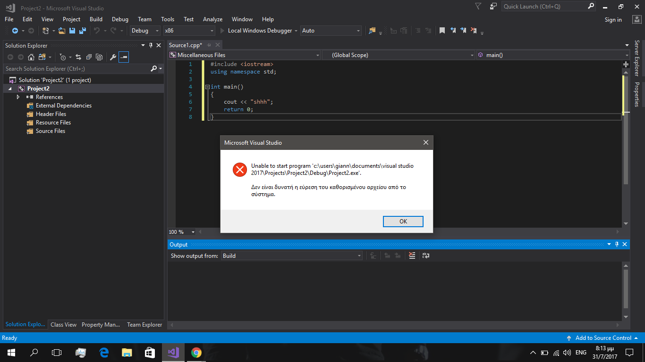Click the Save All toolbar icon

pyautogui.click(x=83, y=31)
